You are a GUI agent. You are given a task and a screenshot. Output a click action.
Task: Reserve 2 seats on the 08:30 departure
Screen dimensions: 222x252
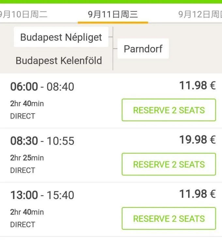tap(169, 164)
